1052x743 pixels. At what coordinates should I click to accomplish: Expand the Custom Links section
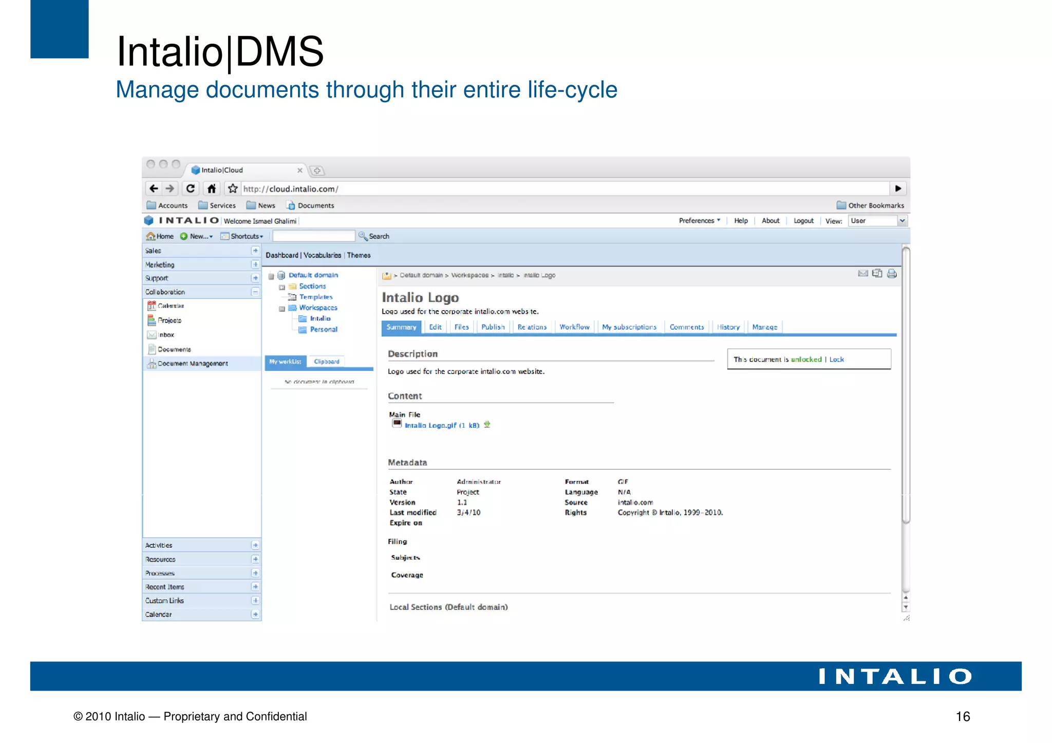click(255, 600)
